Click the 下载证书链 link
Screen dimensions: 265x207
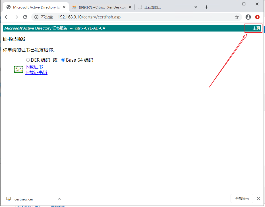36,72
